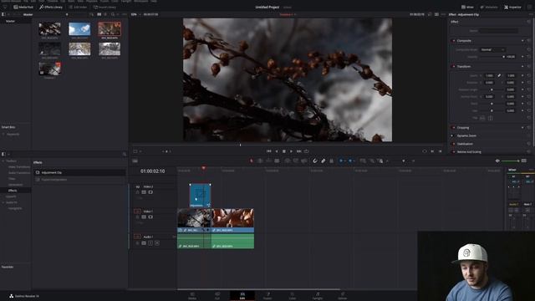Open the Mixer panel
The width and height of the screenshot is (535, 301).
click(x=467, y=7)
